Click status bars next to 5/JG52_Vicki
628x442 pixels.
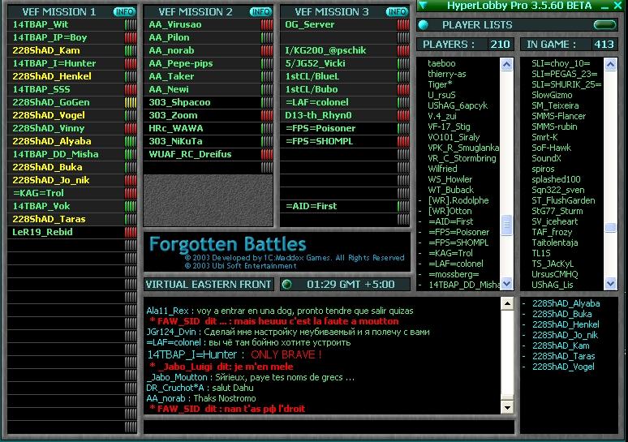pos(403,63)
